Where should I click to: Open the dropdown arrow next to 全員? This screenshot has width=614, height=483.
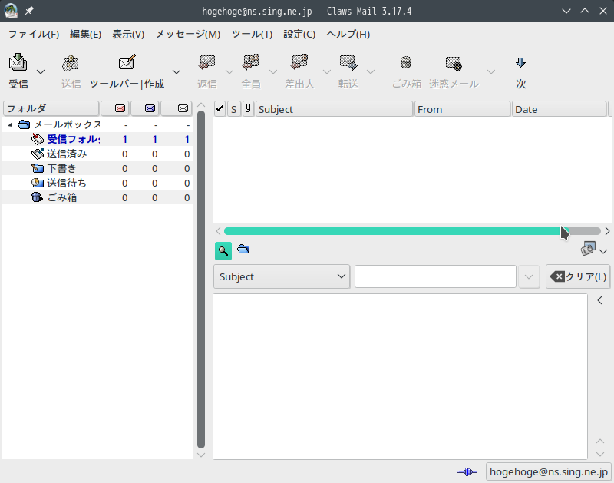(x=273, y=71)
